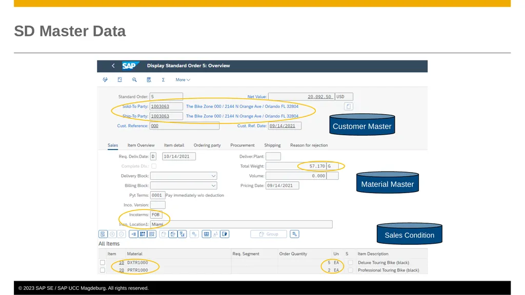Click item number 20 link
Screen dimensions: 525x295
[121, 270]
